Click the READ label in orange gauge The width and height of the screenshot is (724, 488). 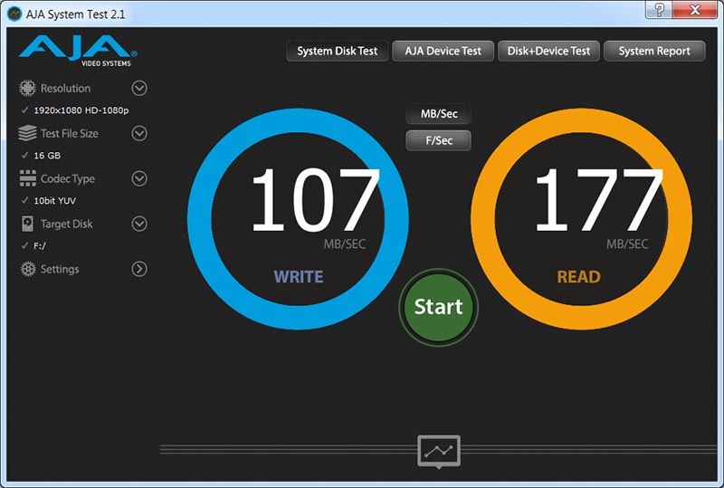click(x=579, y=277)
